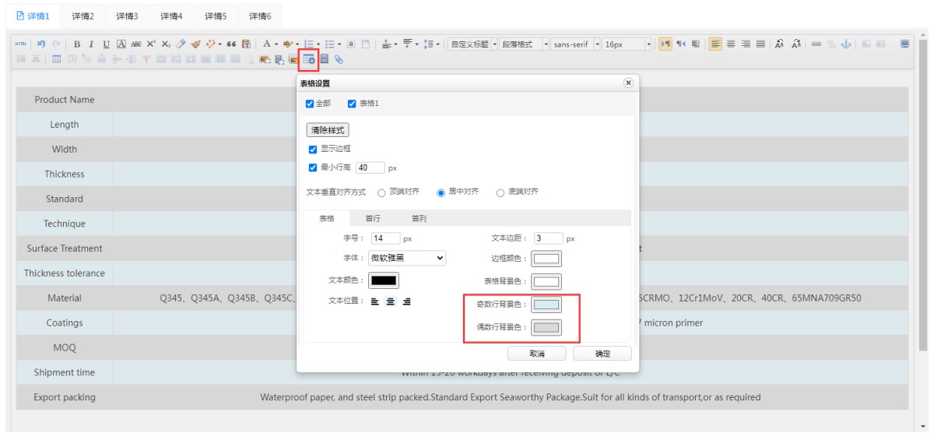Apply italic formatting with I icon
The width and height of the screenshot is (934, 437).
coord(91,44)
